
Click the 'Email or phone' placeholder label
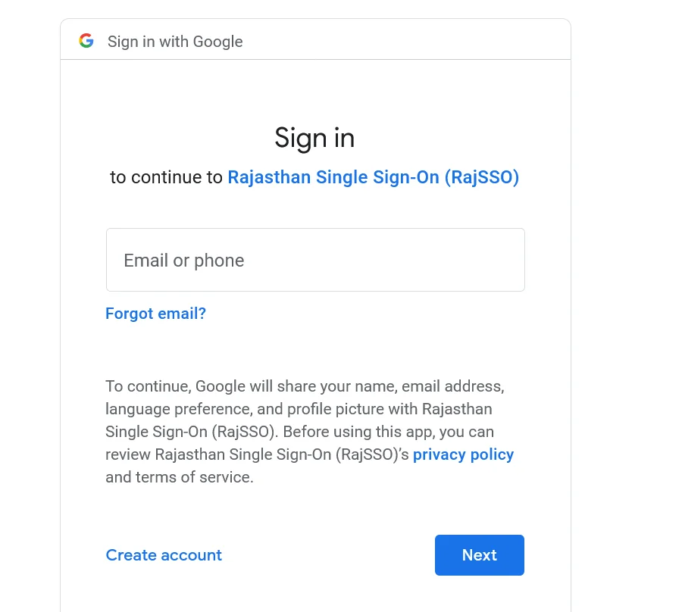point(184,261)
